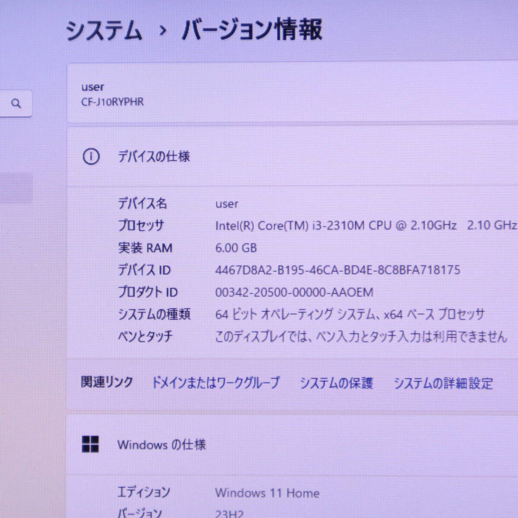Select the CF-J10RYPHR model name text

pos(113,102)
